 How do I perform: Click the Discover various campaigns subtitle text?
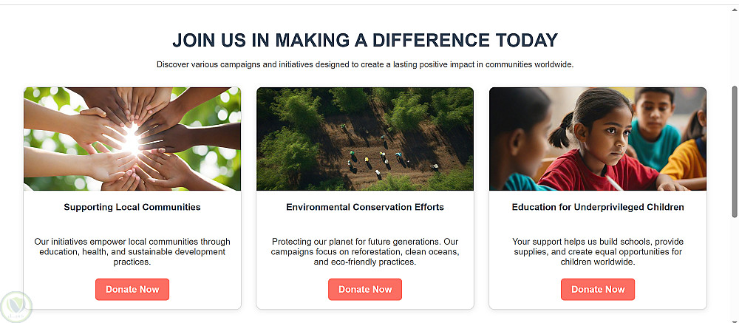tap(365, 64)
